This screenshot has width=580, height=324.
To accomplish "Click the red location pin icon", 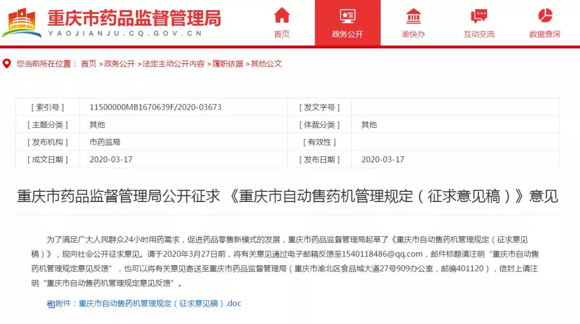I will [x=6, y=63].
